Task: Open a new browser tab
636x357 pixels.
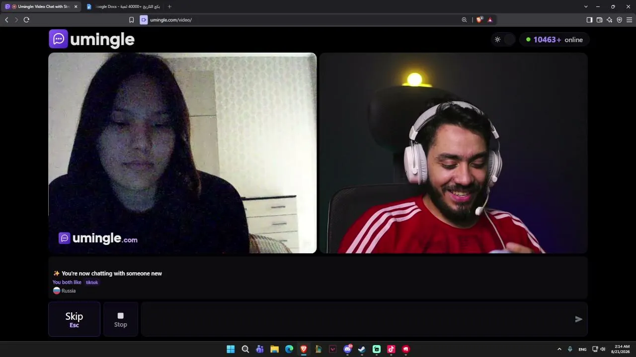Action: coord(169,6)
